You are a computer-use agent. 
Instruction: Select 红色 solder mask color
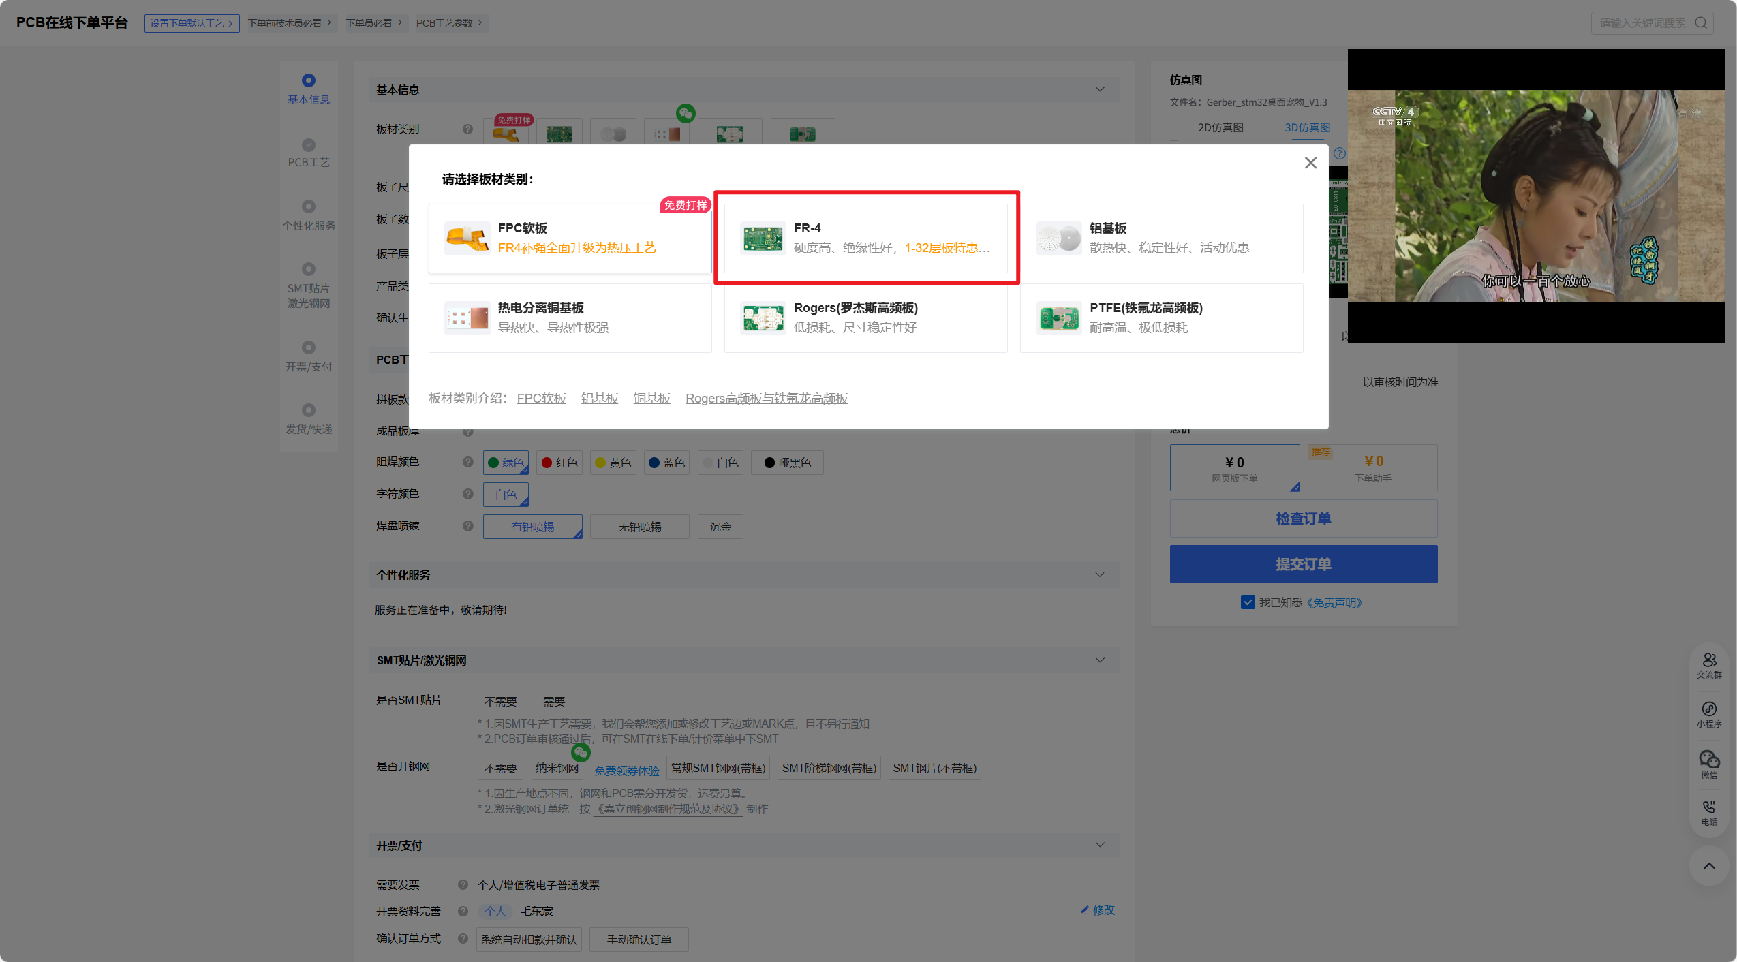559,463
